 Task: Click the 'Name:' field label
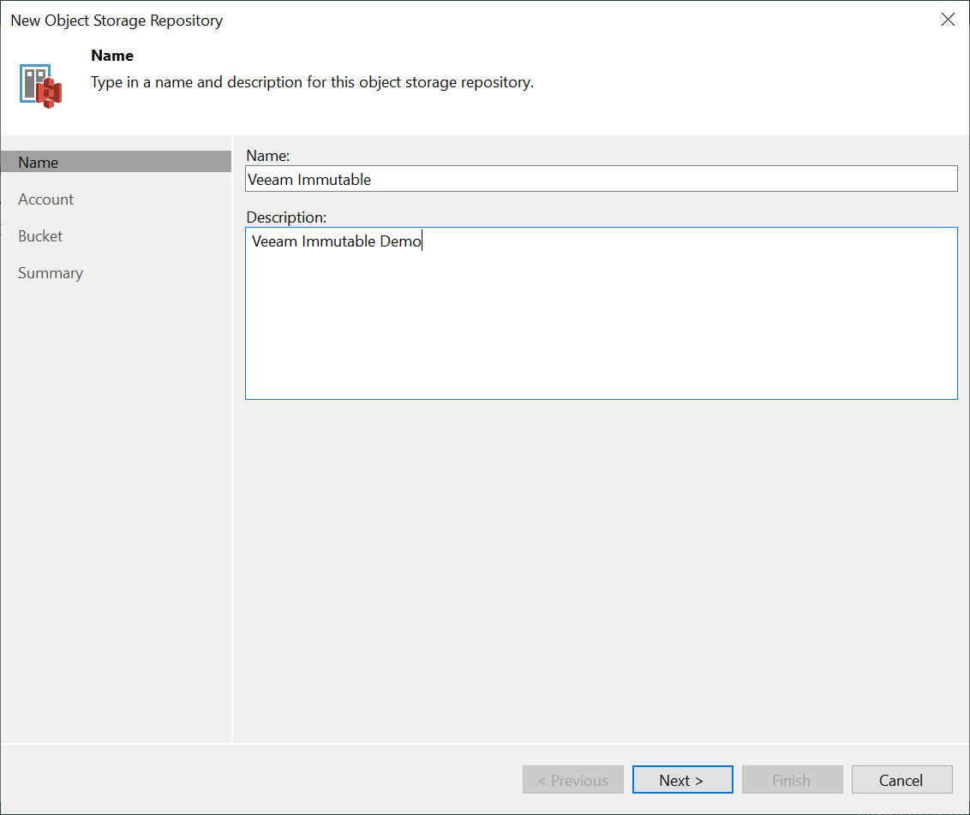click(x=268, y=156)
